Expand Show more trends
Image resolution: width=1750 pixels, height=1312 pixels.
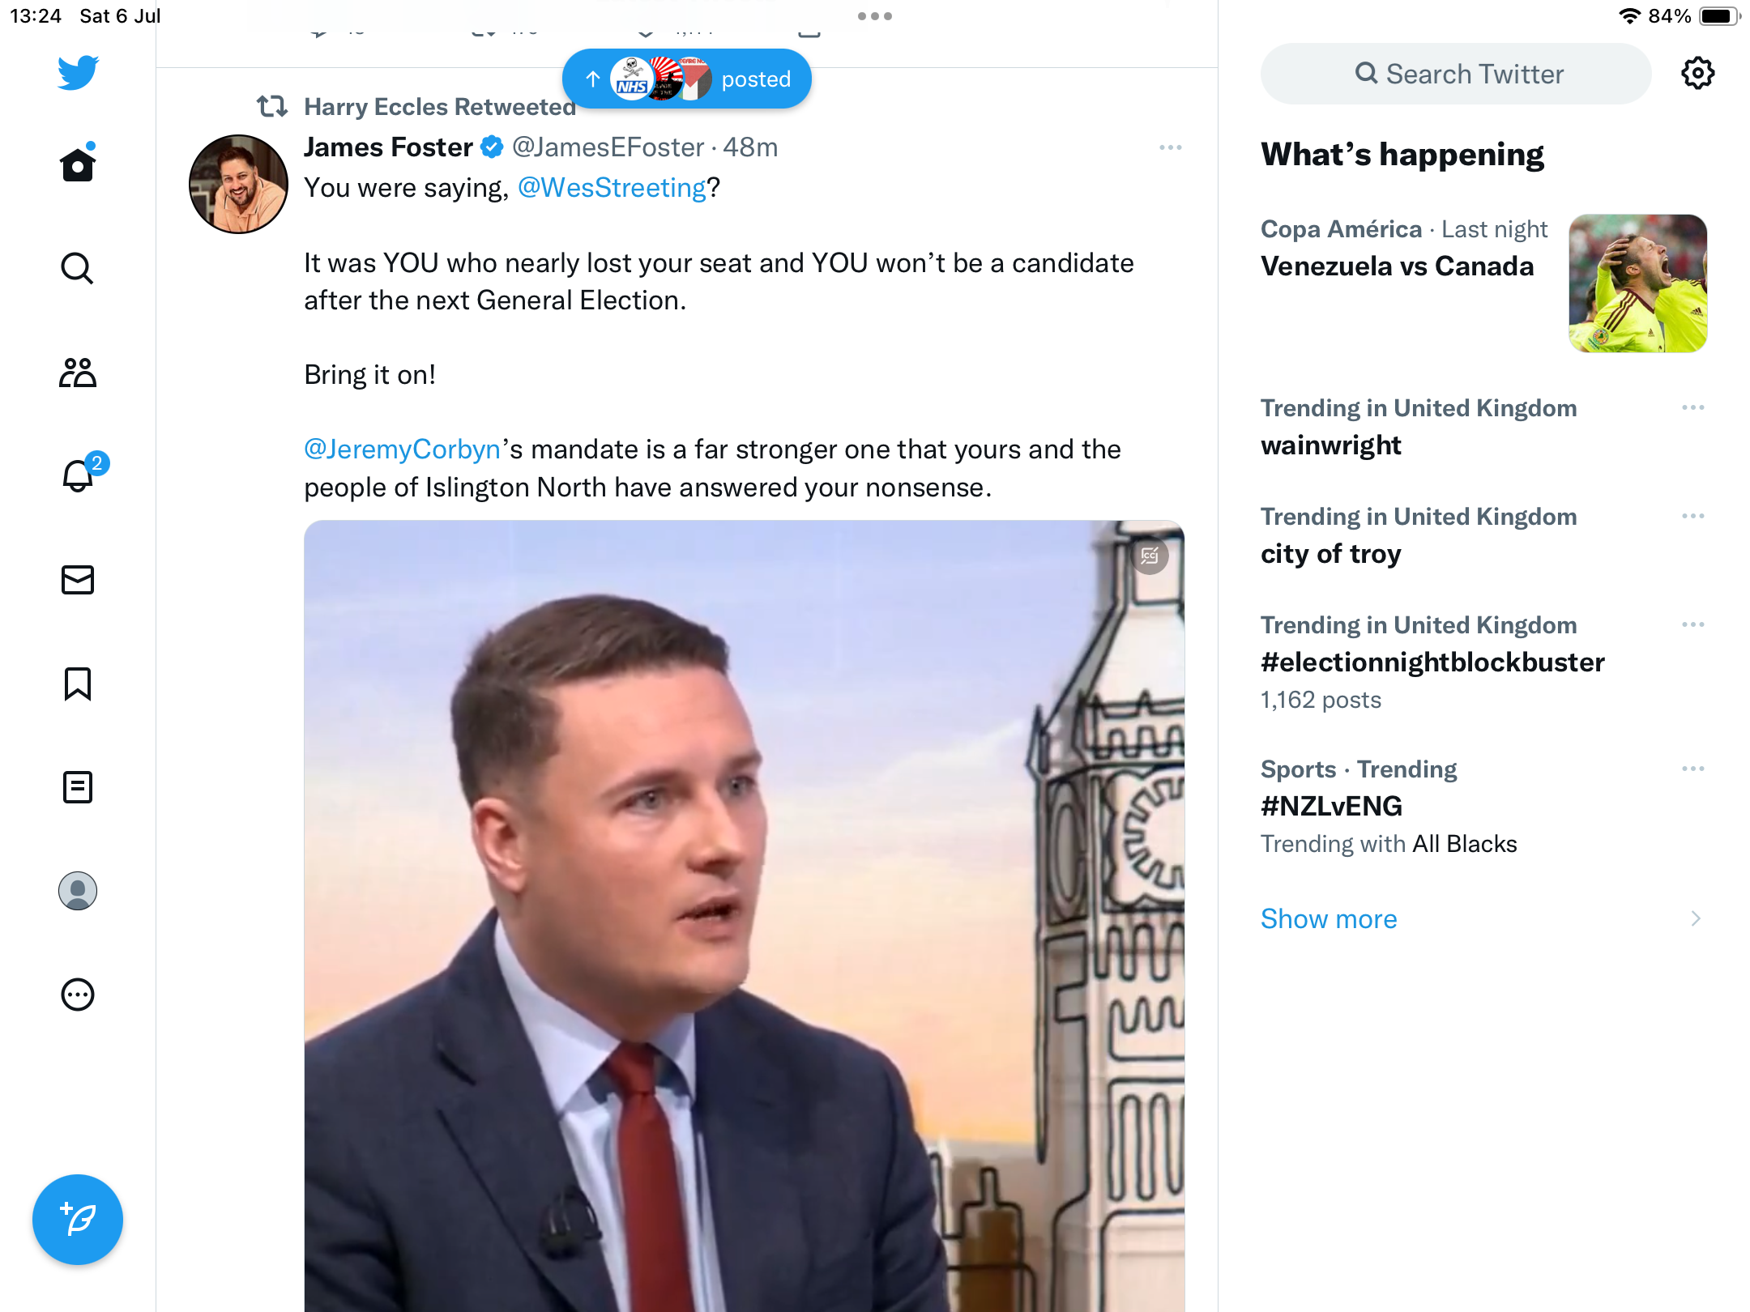click(1329, 919)
